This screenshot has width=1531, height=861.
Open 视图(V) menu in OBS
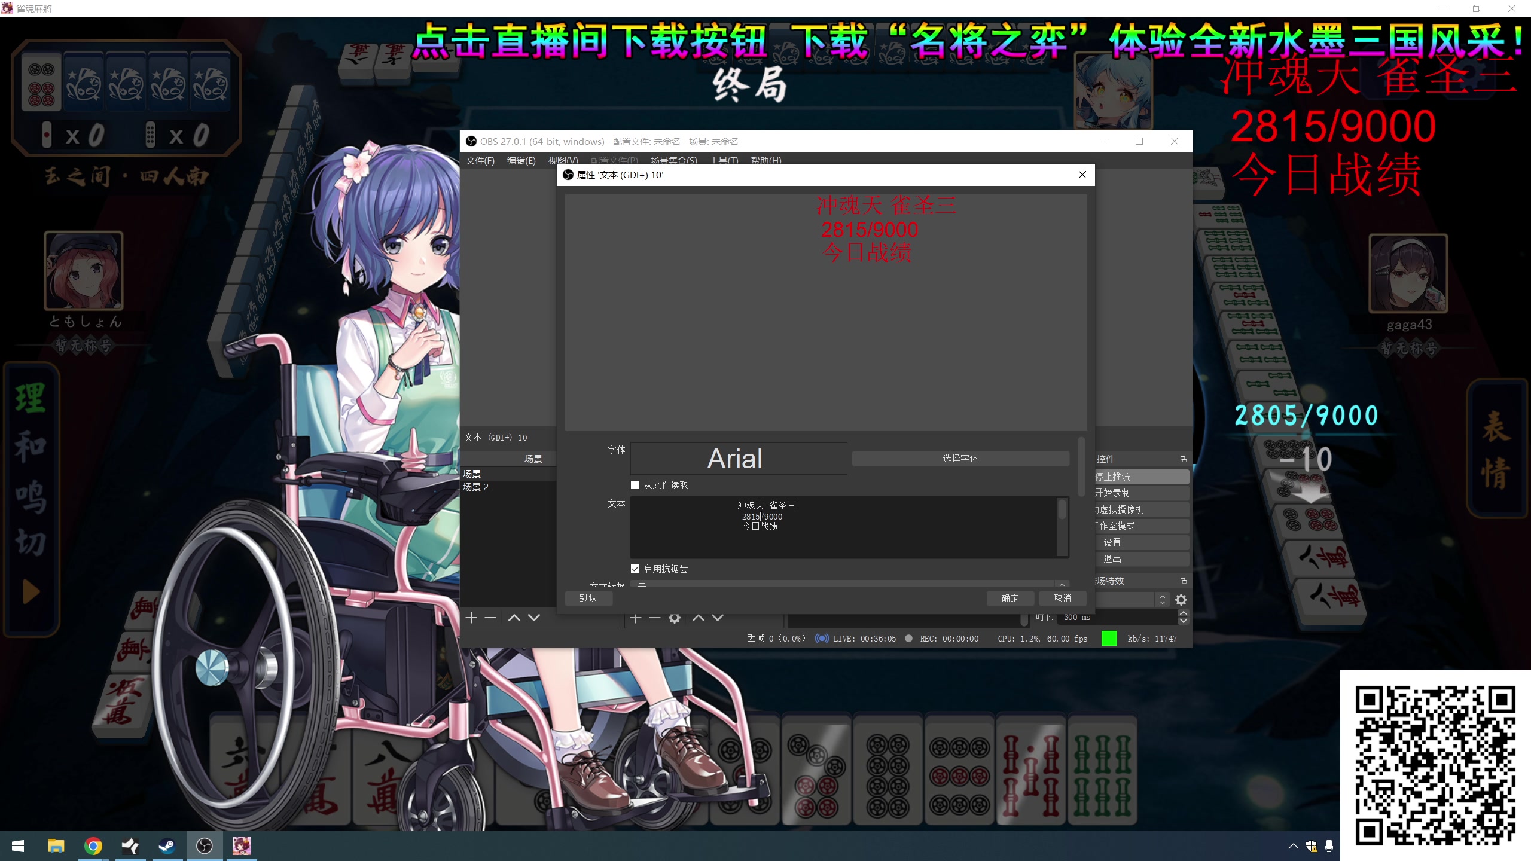tap(562, 160)
